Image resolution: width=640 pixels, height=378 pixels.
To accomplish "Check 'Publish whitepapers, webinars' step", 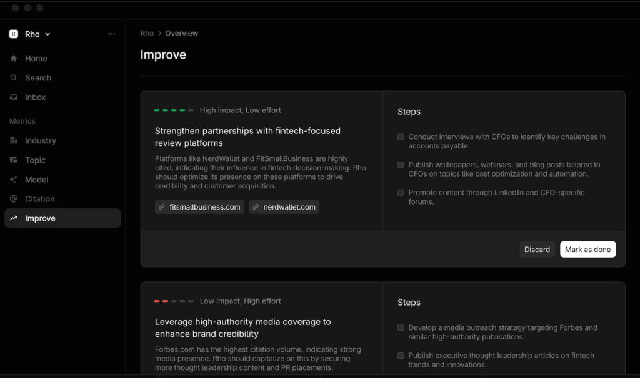I will point(401,165).
